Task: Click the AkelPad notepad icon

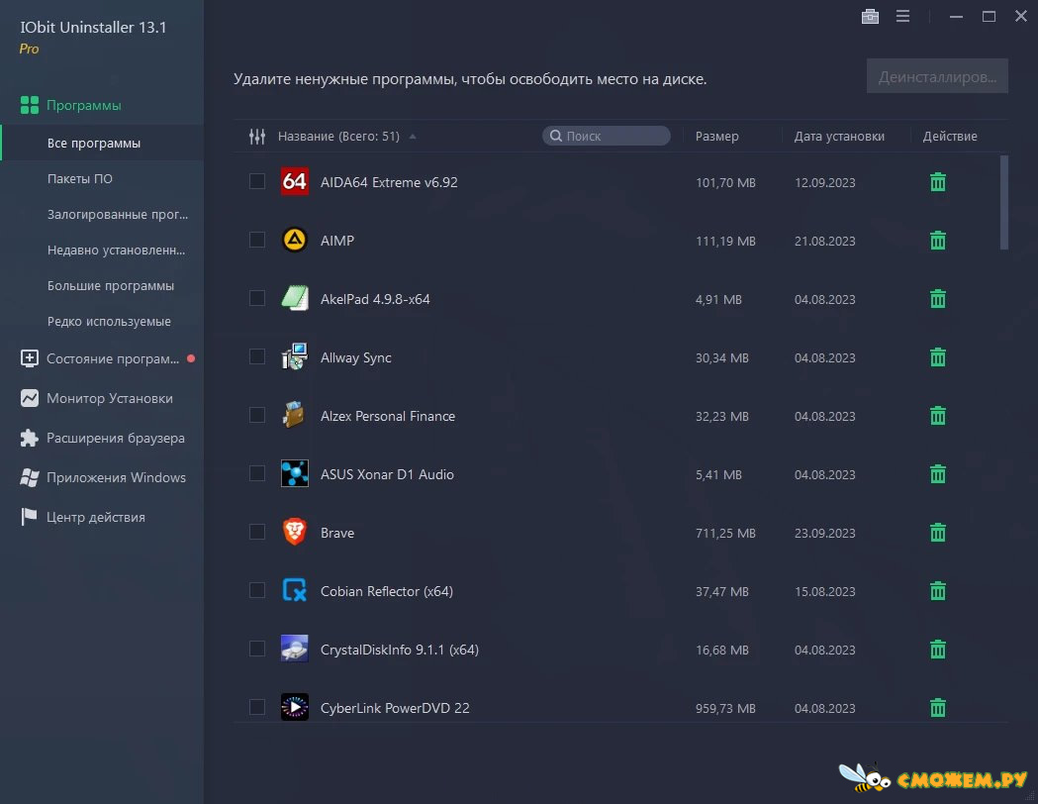Action: tap(295, 298)
